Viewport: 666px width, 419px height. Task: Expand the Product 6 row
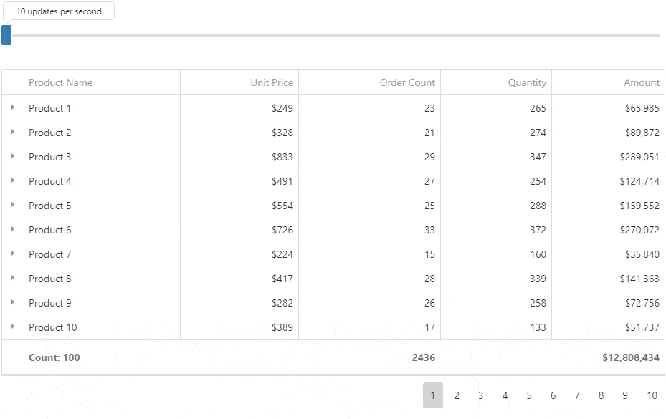13,229
